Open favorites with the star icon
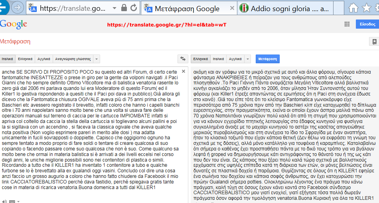Image resolution: width=379 pixels, height=203 pixels. [366, 8]
